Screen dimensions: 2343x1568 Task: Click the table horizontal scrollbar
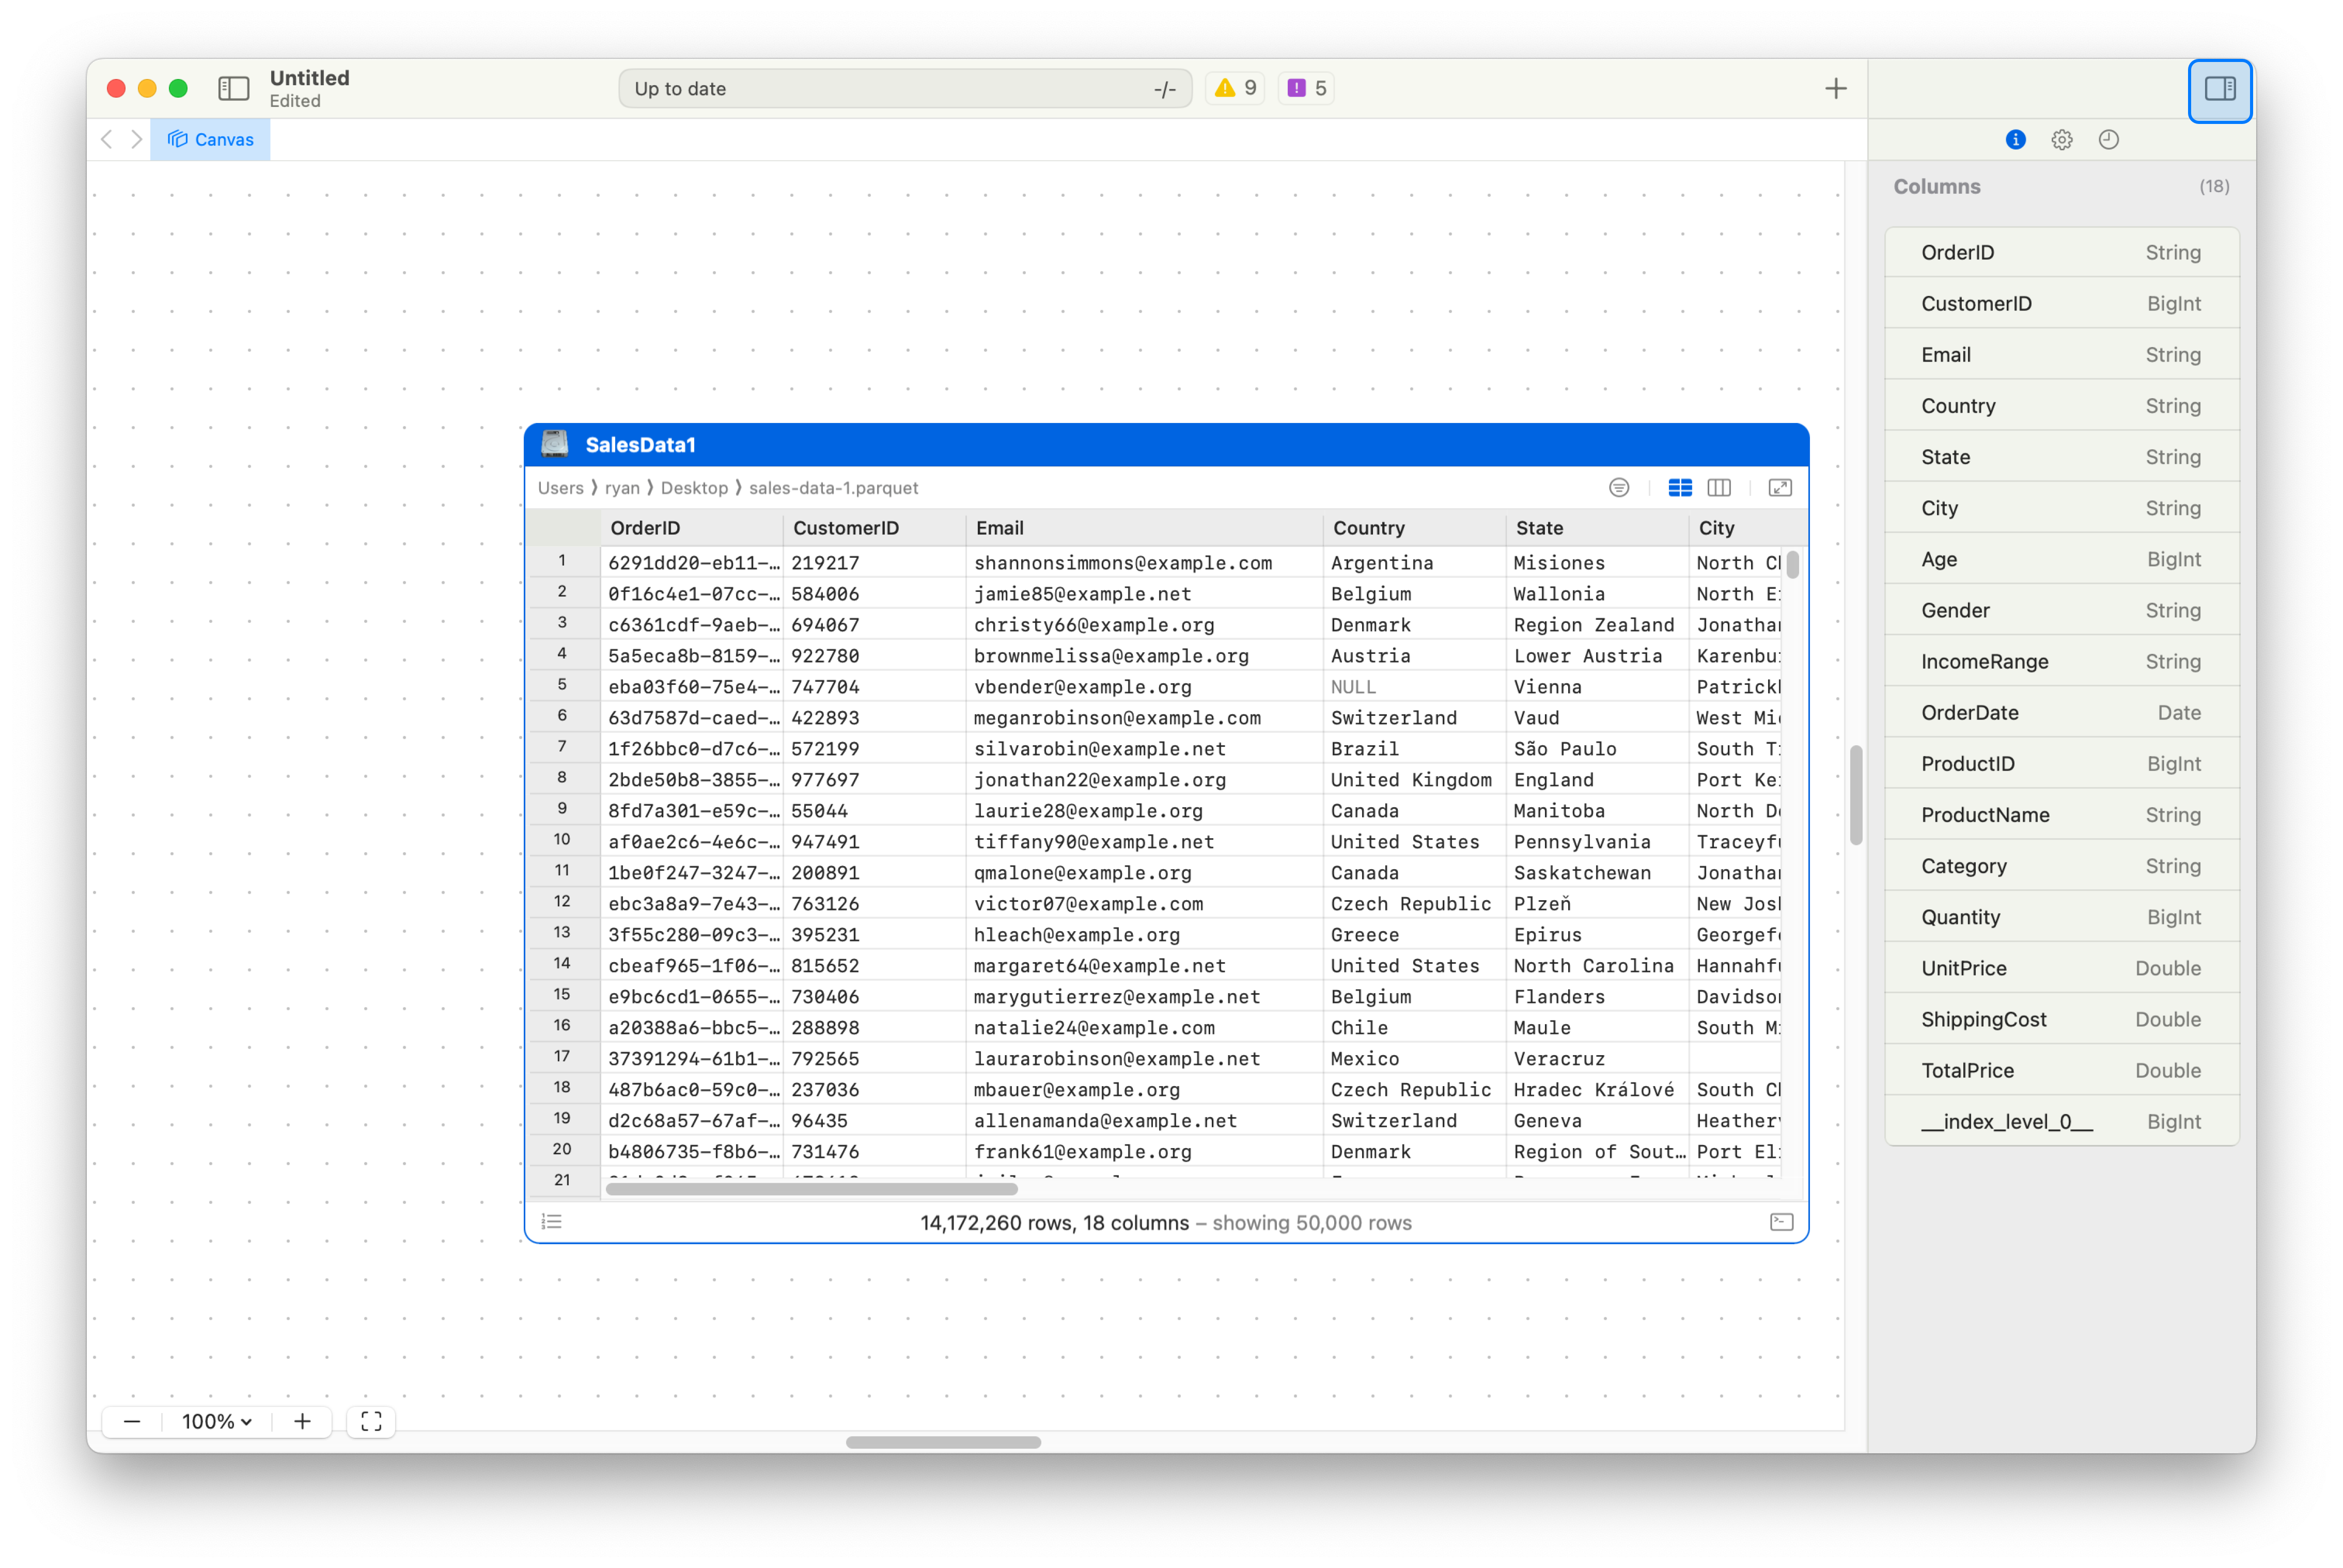click(811, 1188)
